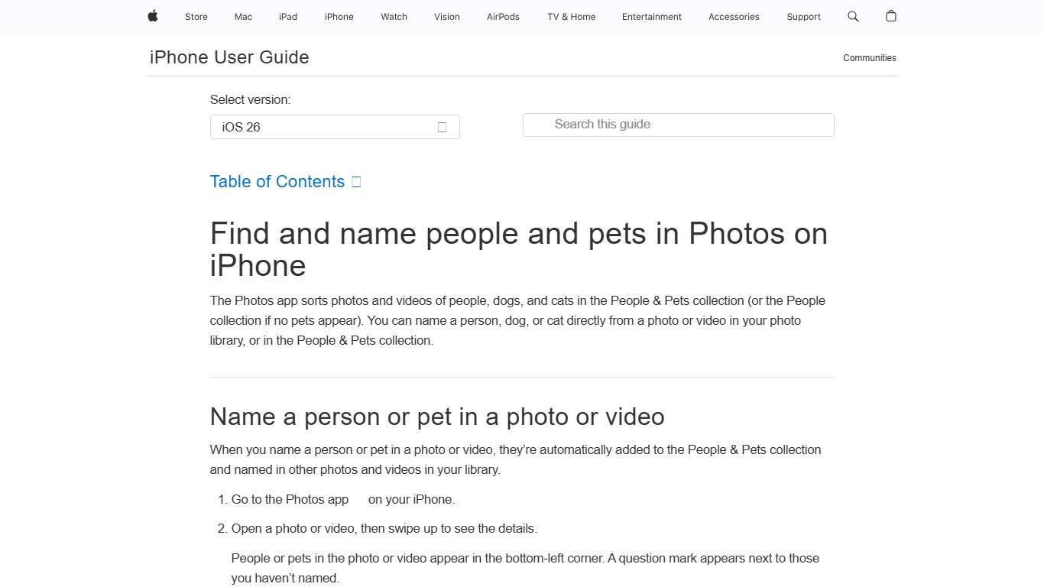Select the Vision menu item
This screenshot has width=1044, height=587.
446,16
